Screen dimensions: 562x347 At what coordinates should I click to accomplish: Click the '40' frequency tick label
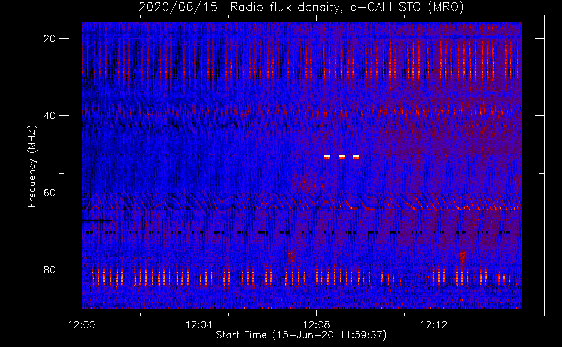(50, 116)
